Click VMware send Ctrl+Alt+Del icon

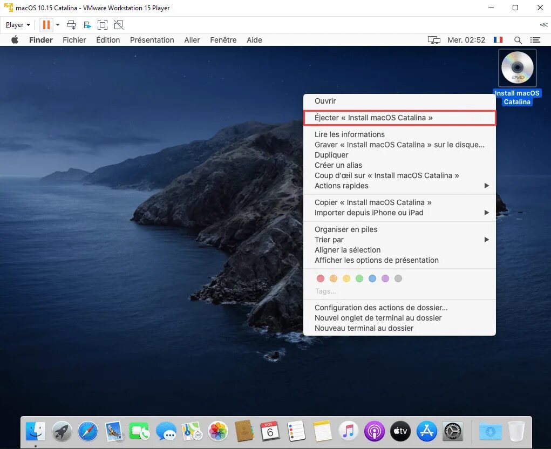[71, 25]
